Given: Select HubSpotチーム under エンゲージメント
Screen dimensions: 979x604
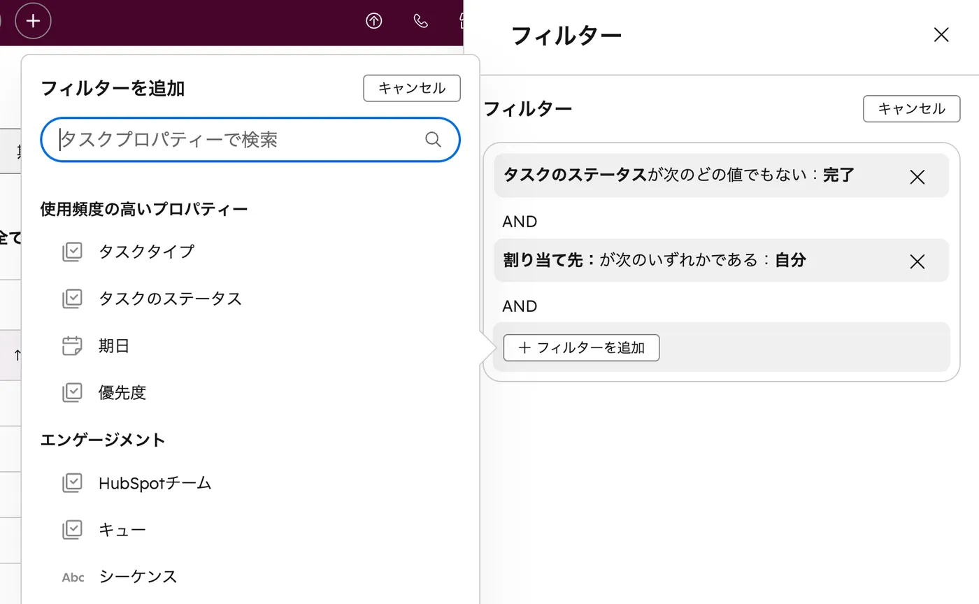Looking at the screenshot, I should [155, 482].
